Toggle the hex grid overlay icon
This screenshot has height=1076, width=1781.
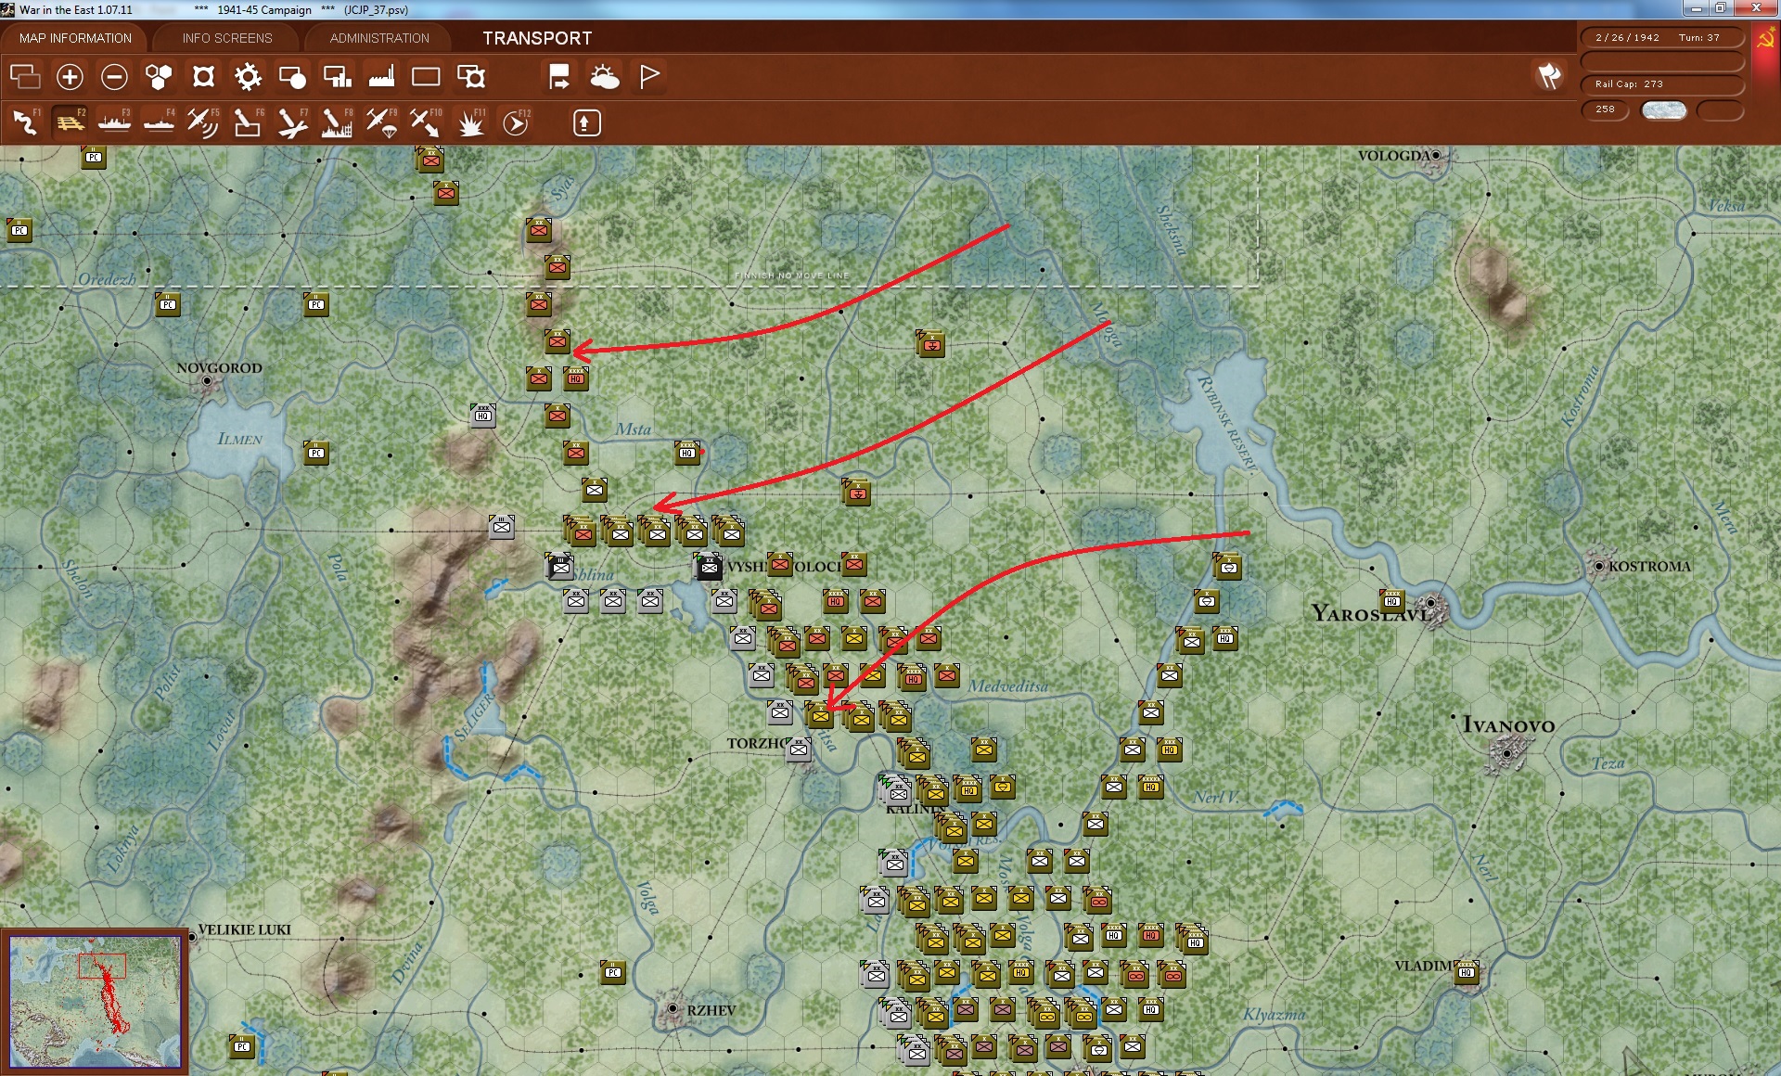pos(159,76)
